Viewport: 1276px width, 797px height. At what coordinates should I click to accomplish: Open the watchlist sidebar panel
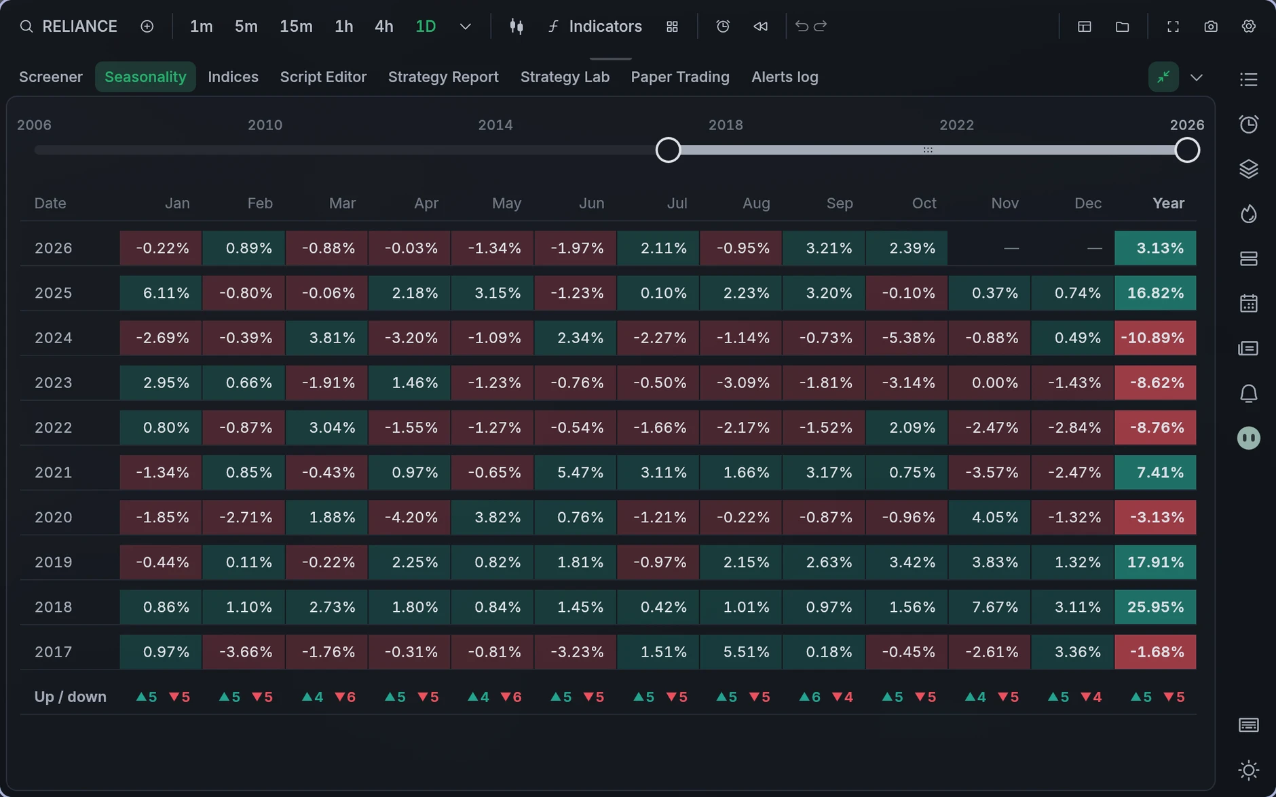pyautogui.click(x=1249, y=79)
